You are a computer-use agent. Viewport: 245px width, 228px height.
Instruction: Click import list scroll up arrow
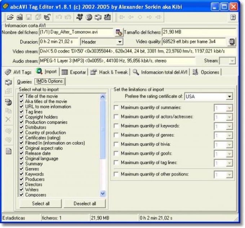point(103,97)
